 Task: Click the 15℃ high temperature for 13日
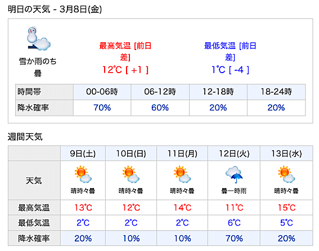[286, 208]
